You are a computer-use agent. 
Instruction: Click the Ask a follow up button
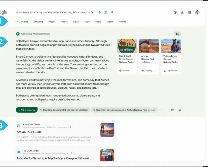[27, 110]
